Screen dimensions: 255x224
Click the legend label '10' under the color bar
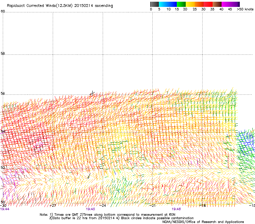pyautogui.click(x=169, y=9)
